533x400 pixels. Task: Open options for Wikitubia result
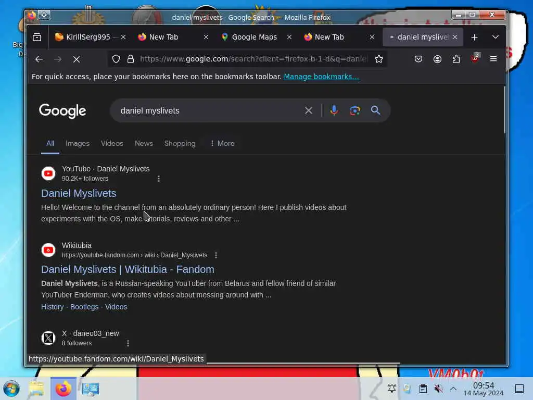coord(216,255)
